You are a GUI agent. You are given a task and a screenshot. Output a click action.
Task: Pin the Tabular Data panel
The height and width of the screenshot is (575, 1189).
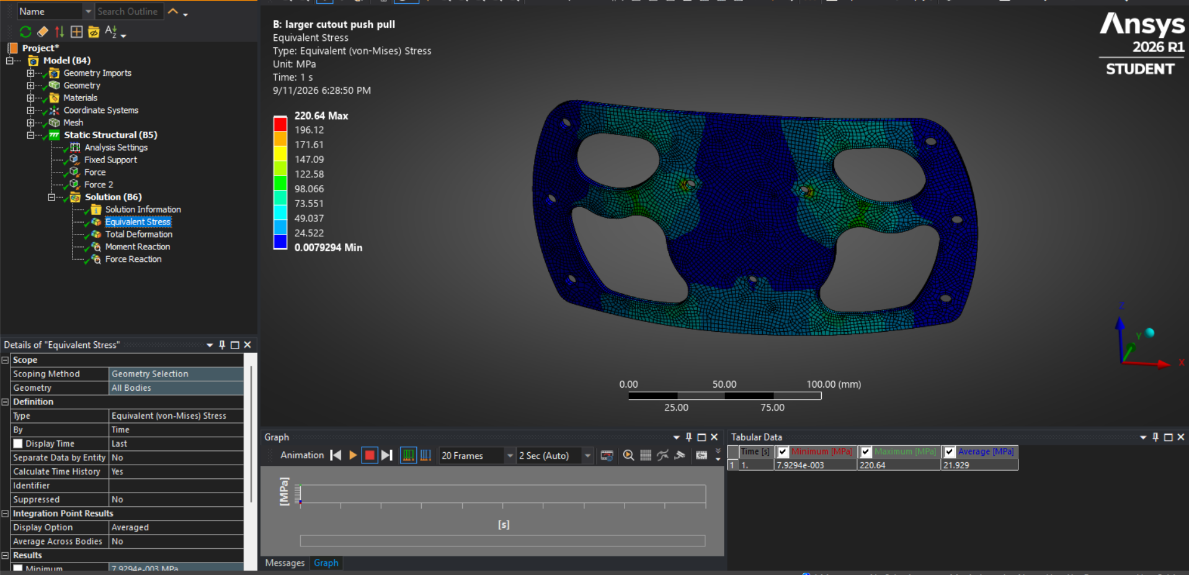pyautogui.click(x=1156, y=437)
